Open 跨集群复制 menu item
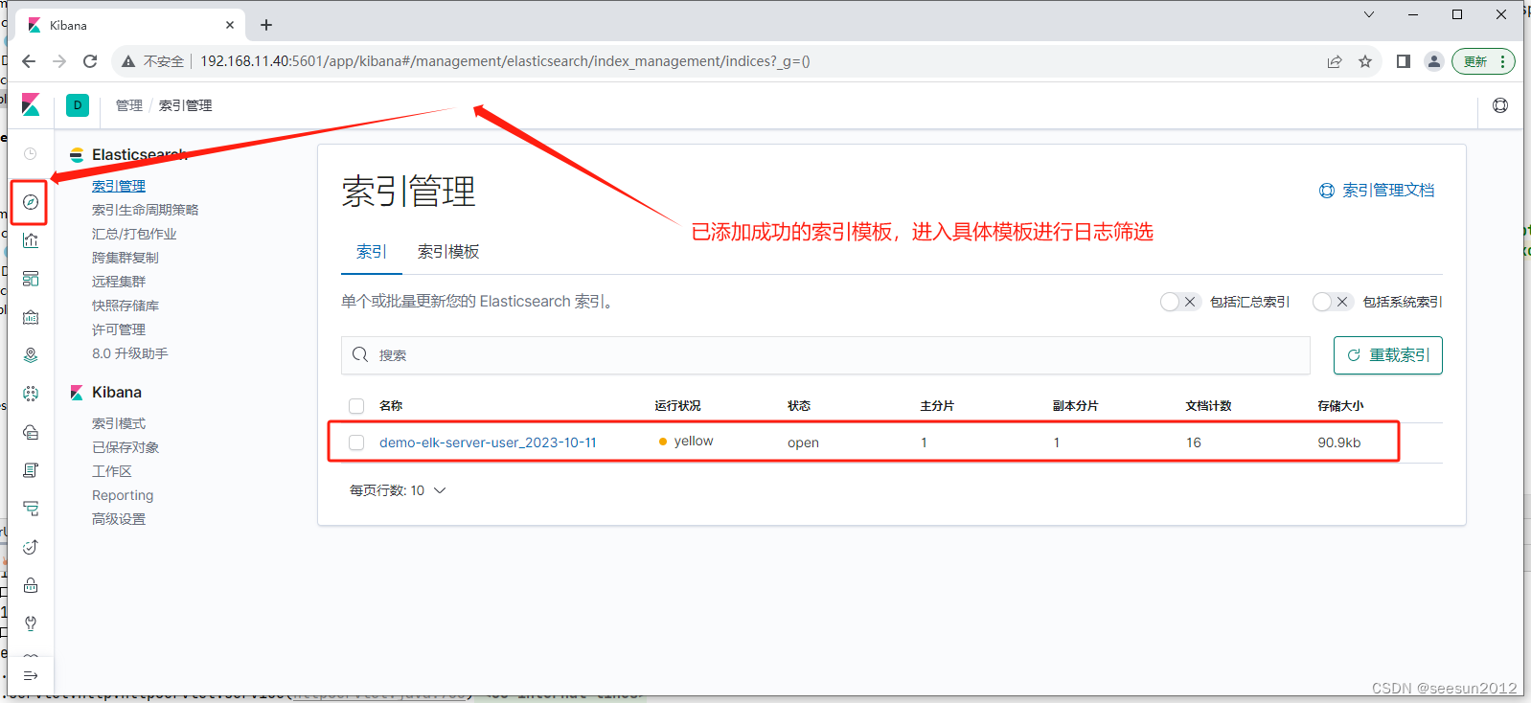Viewport: 1531px width, 703px height. tap(126, 258)
